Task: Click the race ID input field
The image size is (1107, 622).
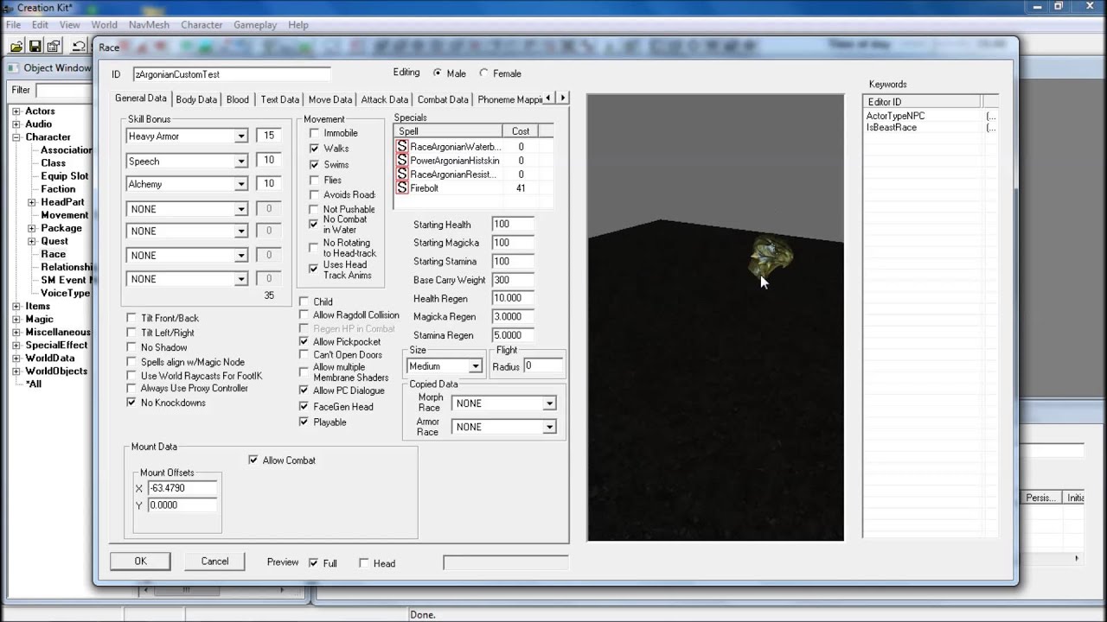Action: [x=232, y=74]
